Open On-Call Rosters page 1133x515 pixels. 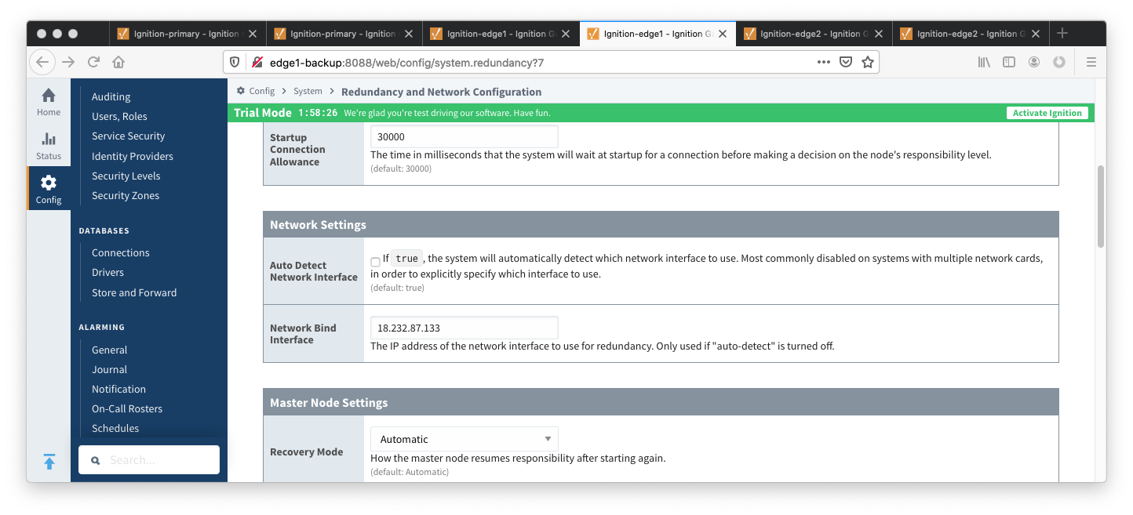tap(127, 408)
